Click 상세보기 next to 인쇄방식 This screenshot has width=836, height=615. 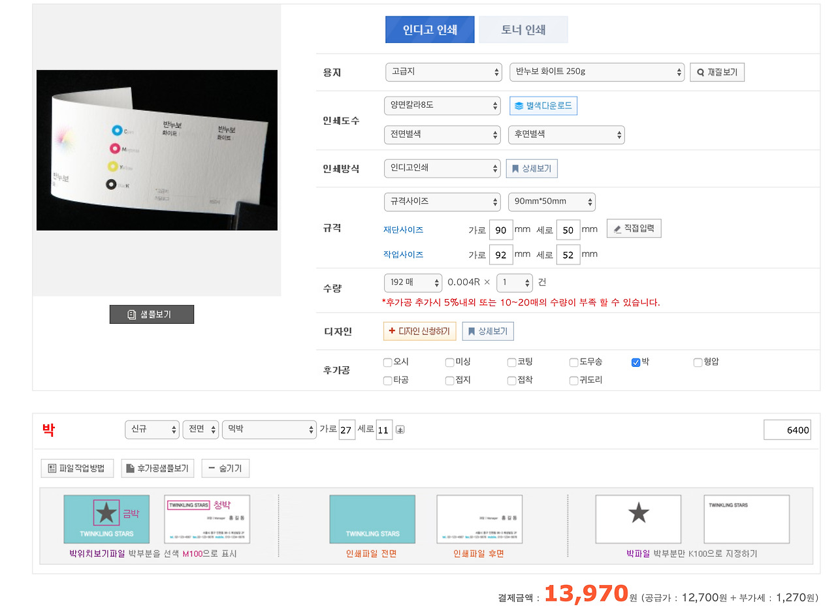[532, 168]
